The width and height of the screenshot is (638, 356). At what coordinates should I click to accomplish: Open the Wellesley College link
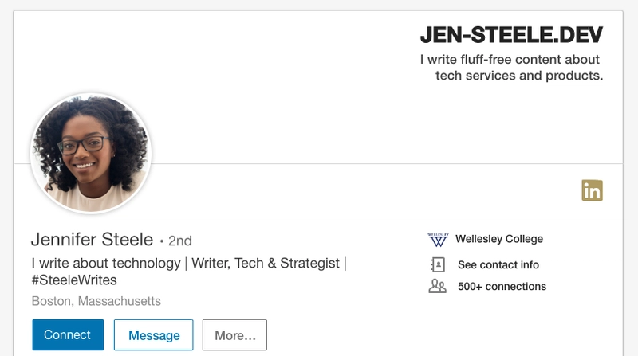tap(499, 239)
